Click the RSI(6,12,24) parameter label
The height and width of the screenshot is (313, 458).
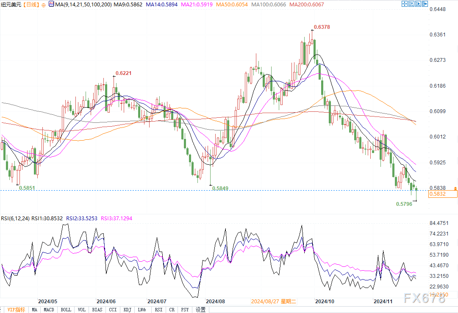(x=15, y=219)
